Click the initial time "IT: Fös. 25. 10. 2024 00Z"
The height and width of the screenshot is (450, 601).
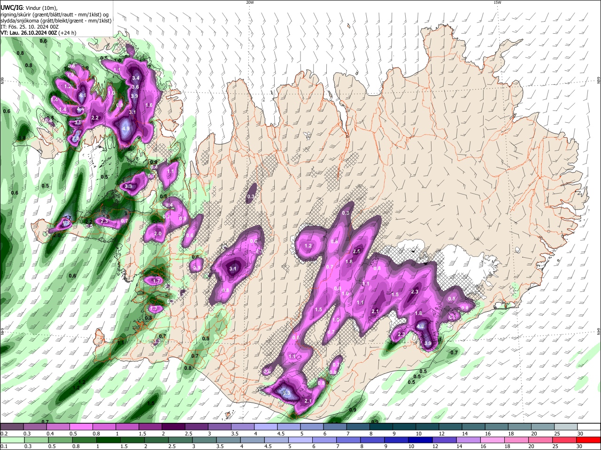(30, 27)
